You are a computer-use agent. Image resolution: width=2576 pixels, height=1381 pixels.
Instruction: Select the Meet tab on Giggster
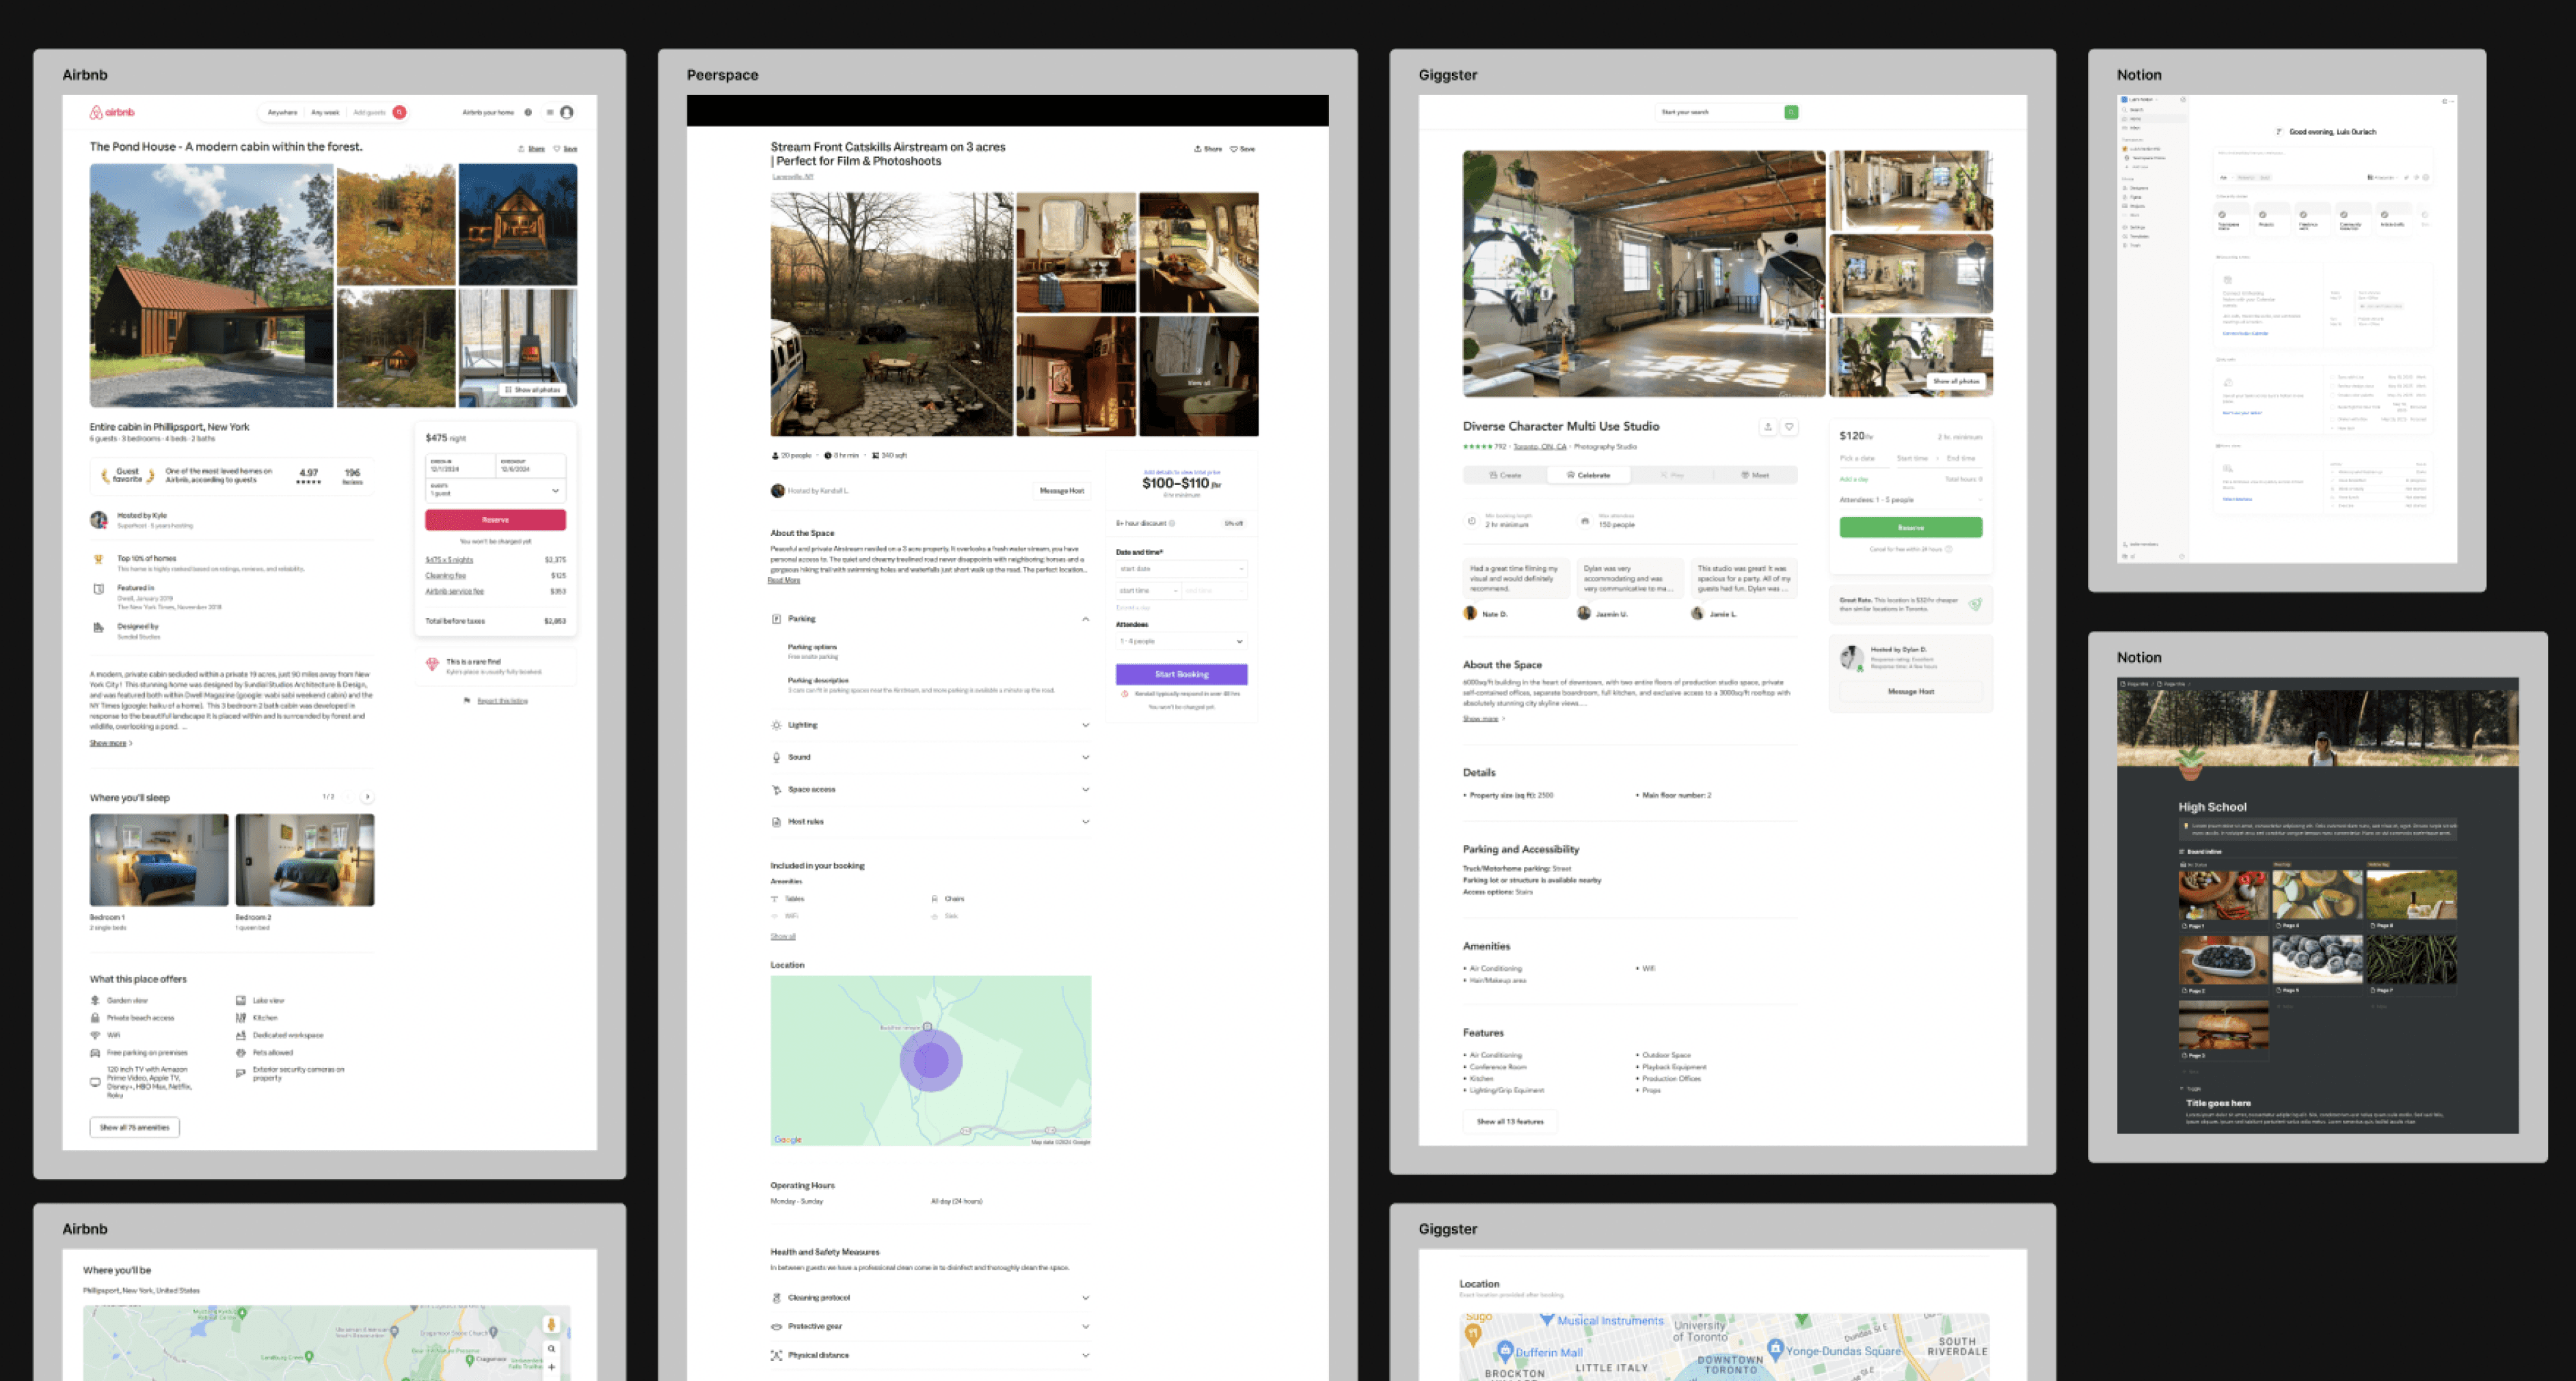[x=1755, y=475]
